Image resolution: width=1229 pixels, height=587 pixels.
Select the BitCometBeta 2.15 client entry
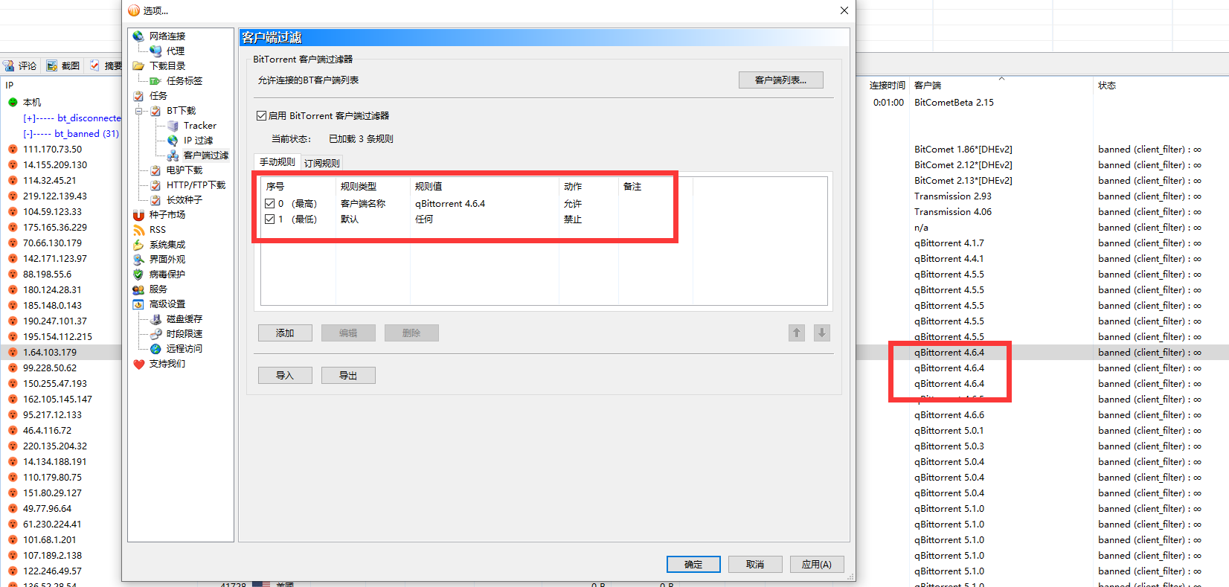click(x=954, y=102)
